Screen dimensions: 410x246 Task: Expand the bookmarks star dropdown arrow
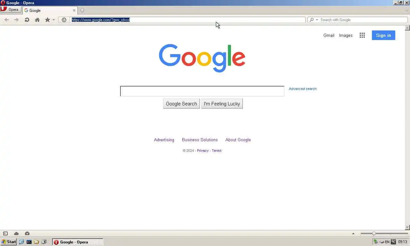pos(53,20)
